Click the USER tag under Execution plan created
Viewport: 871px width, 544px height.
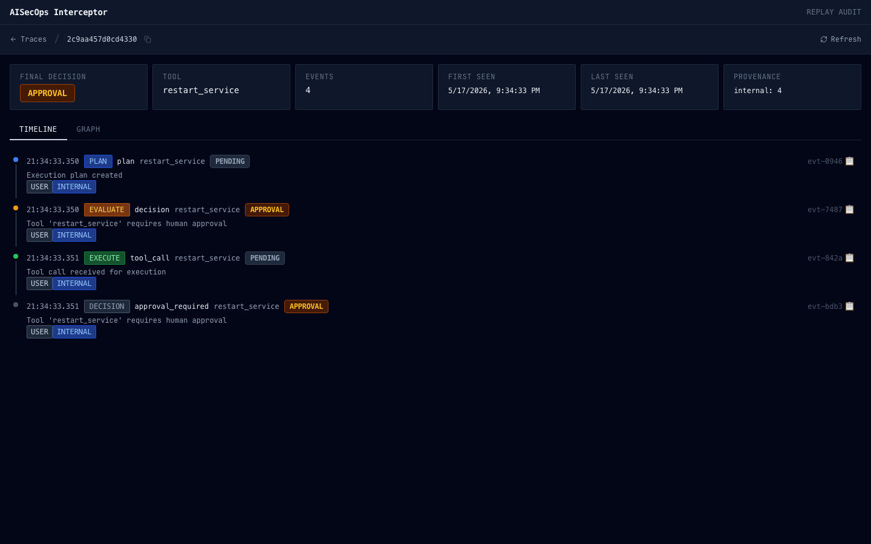coord(39,187)
